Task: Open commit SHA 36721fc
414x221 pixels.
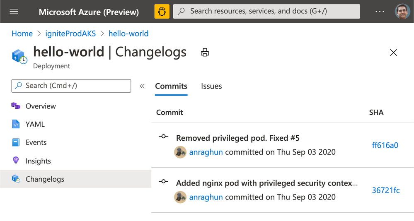Action: (386, 190)
